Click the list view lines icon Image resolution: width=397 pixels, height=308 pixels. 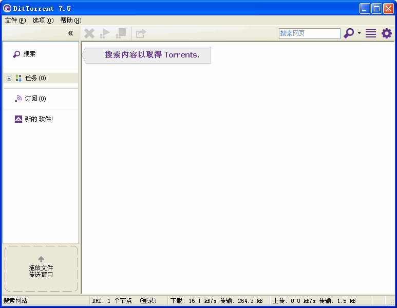click(371, 33)
